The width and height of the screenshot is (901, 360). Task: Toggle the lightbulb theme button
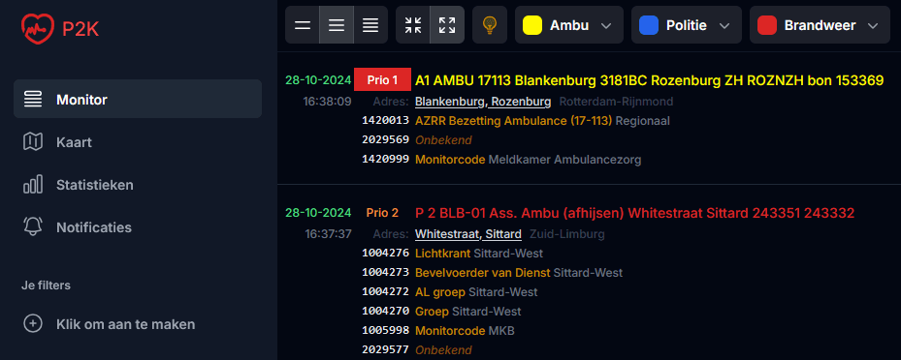tap(490, 25)
